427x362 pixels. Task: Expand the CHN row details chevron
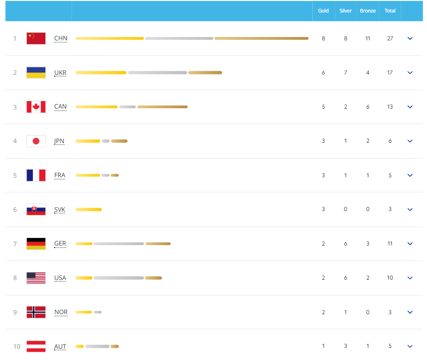point(410,38)
